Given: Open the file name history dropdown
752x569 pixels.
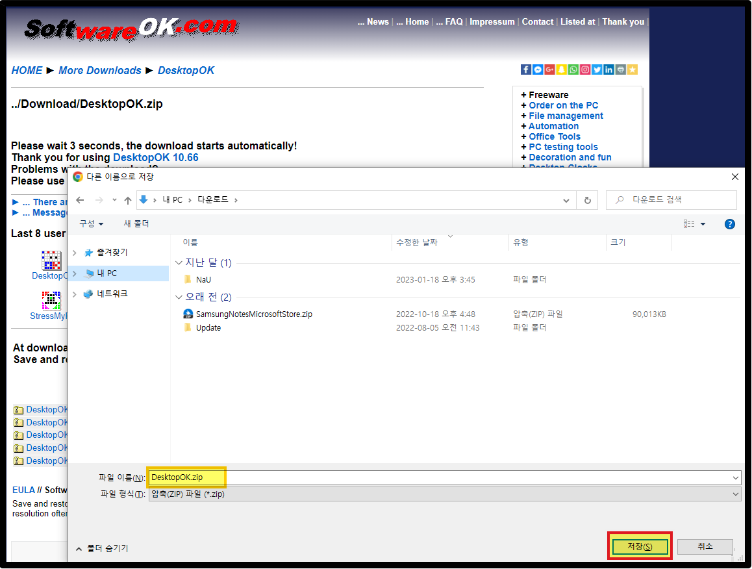Looking at the screenshot, I should [x=735, y=478].
